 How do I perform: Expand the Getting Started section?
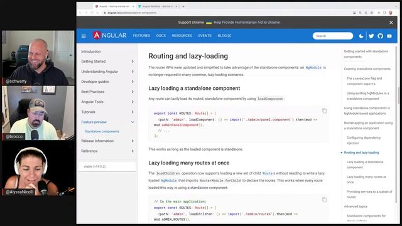[107, 62]
